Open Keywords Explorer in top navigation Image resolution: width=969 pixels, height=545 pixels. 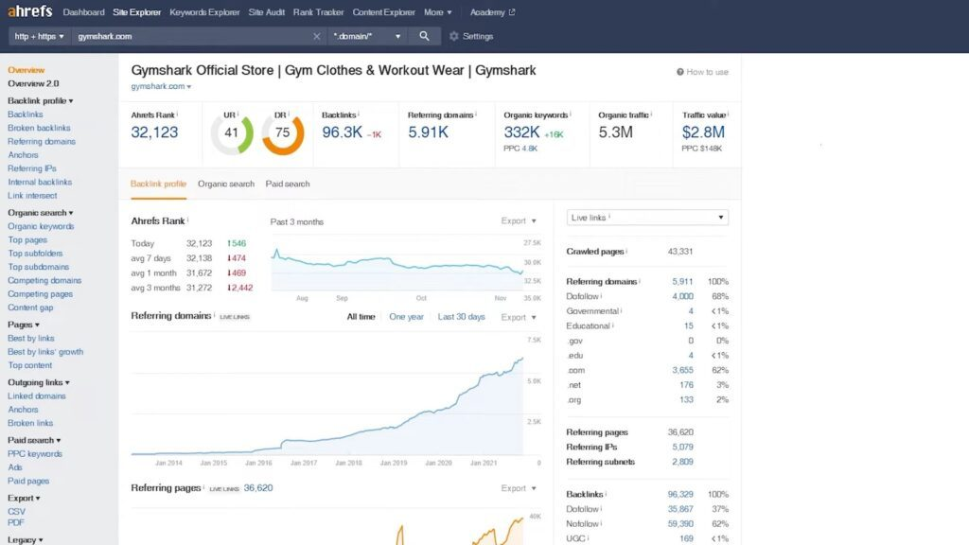coord(204,12)
